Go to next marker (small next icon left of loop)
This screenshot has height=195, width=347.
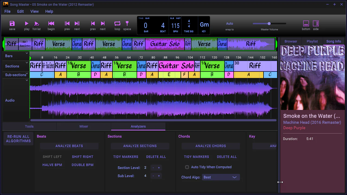click(103, 24)
